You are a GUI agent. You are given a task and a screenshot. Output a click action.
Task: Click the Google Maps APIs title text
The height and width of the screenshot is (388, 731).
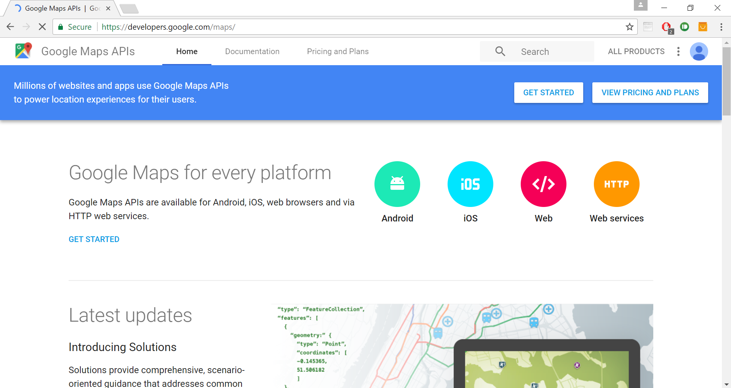pyautogui.click(x=88, y=51)
